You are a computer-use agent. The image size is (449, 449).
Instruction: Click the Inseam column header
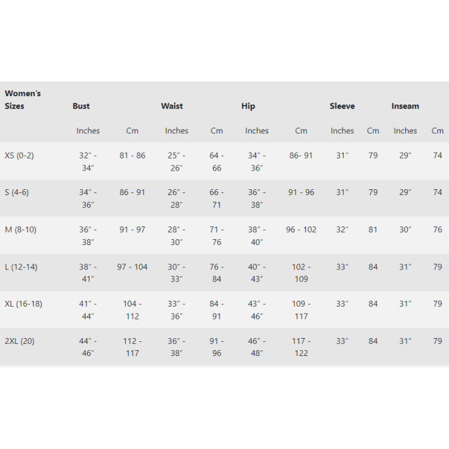(405, 106)
